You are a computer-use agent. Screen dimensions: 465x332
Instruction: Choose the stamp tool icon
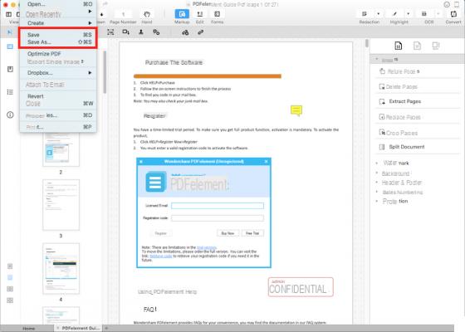[x=141, y=32]
